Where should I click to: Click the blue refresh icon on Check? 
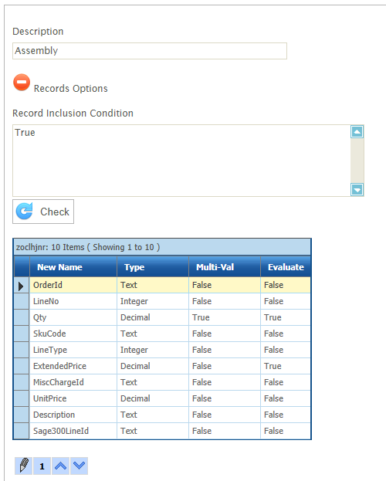pos(25,211)
